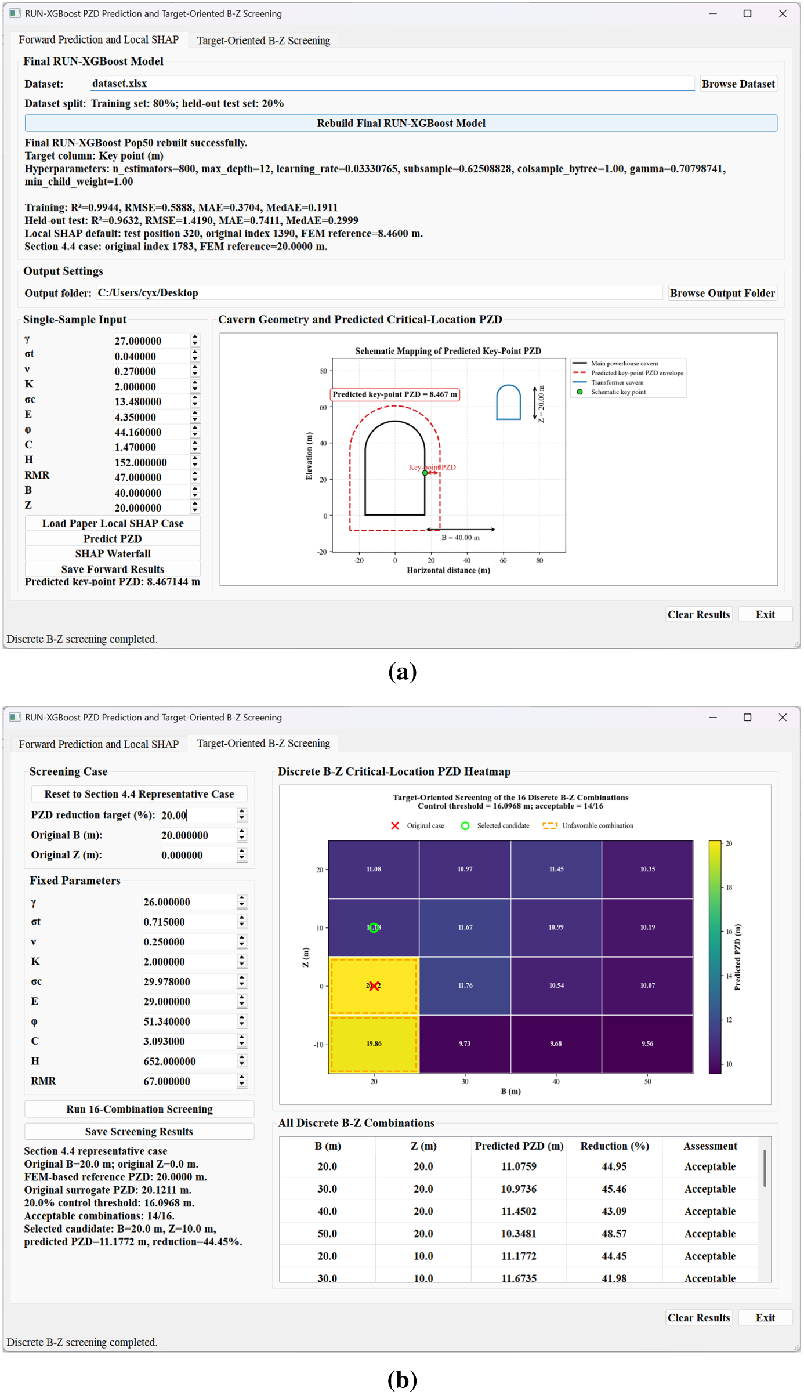Click Acceptable in the 10.9736 row
The image size is (804, 1395).
point(710,1189)
